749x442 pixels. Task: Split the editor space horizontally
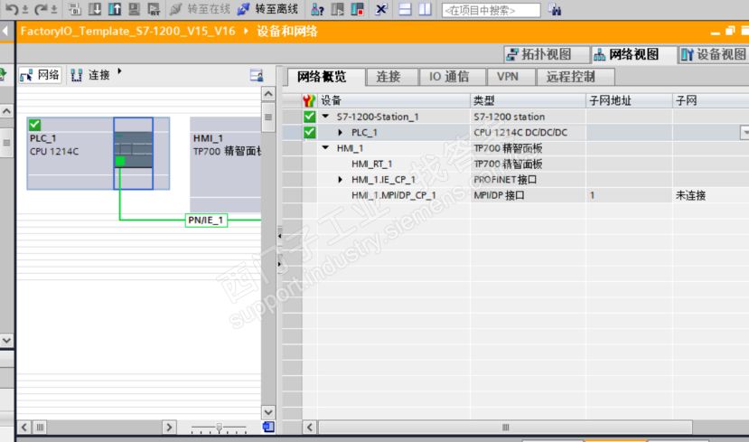point(405,9)
